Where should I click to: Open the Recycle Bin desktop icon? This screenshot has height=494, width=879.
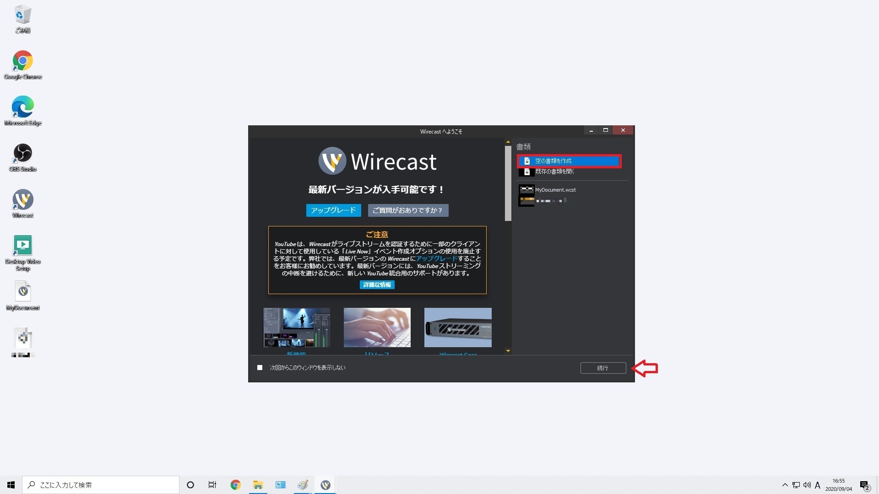22,19
